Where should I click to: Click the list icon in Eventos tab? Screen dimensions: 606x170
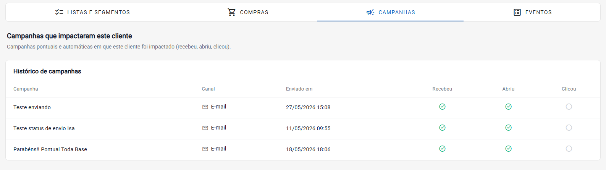(517, 12)
